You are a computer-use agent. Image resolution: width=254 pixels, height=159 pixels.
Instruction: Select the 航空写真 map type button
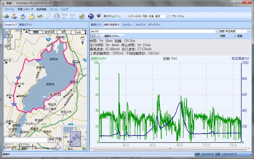click(x=50, y=32)
